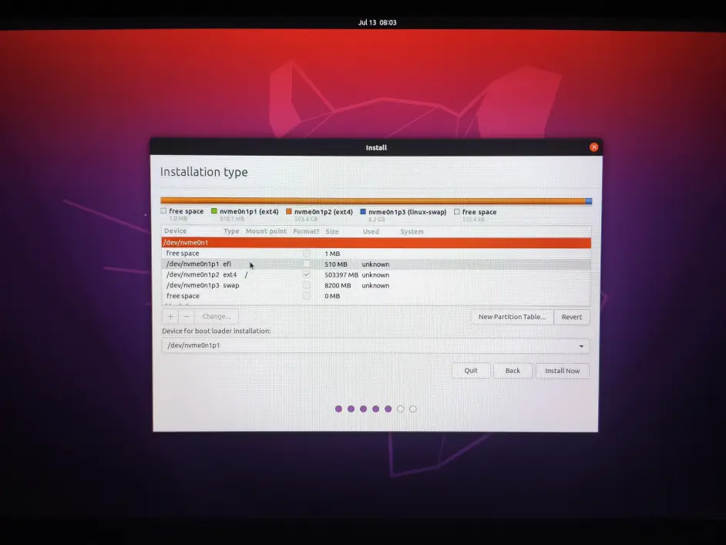This screenshot has height=545, width=726.
Task: Toggle format checkbox for 0 MB free space
Action: (307, 296)
